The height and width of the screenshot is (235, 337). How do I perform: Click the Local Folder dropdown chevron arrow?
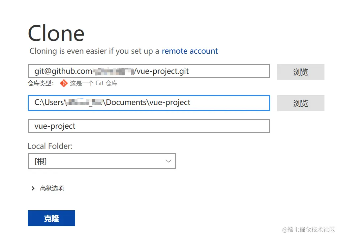point(168,161)
